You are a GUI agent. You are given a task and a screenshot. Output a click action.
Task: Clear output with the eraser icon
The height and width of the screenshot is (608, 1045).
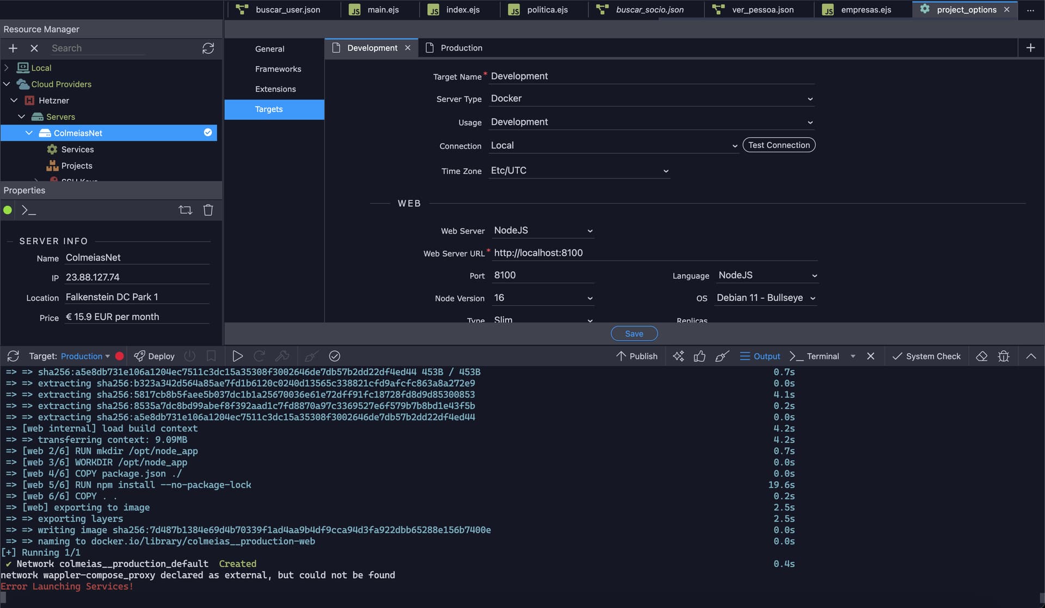pyautogui.click(x=981, y=356)
